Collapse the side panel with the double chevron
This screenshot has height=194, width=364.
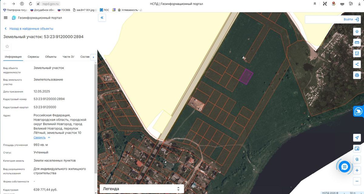(x=102, y=18)
